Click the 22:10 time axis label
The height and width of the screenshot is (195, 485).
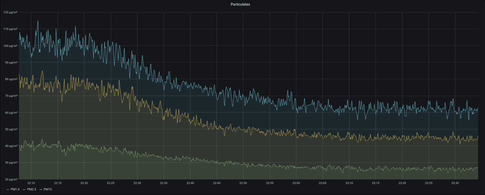31,183
